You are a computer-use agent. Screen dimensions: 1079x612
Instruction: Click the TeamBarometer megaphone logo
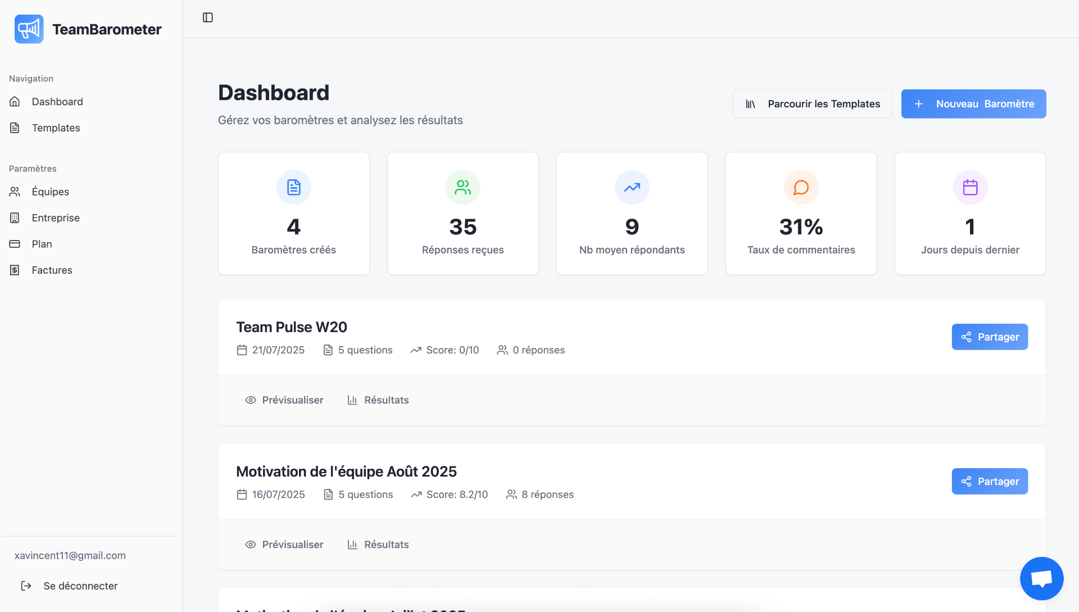point(29,29)
